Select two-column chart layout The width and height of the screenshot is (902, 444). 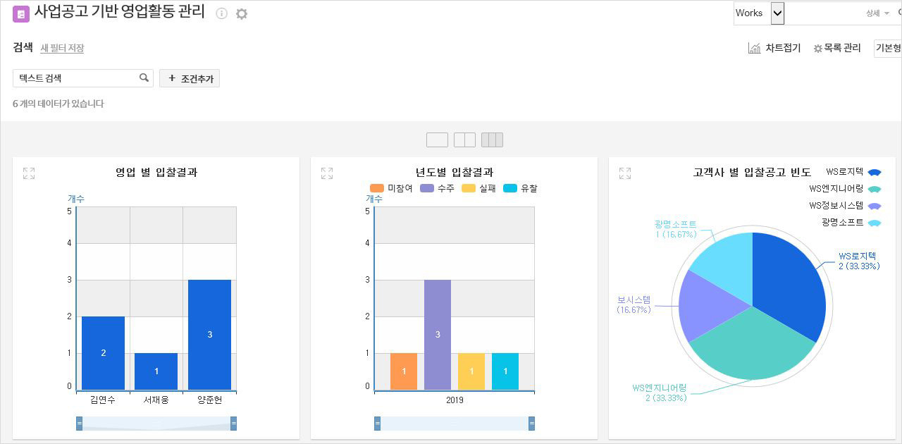tap(464, 140)
